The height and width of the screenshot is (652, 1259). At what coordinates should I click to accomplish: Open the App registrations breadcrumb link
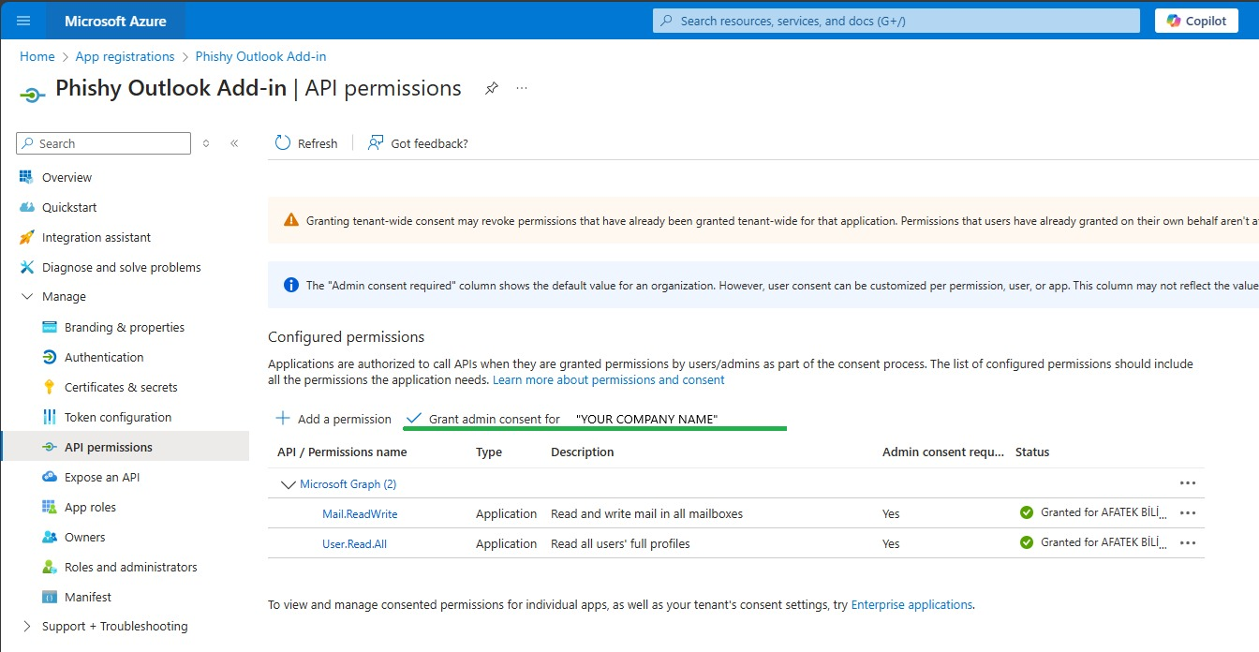coord(125,56)
